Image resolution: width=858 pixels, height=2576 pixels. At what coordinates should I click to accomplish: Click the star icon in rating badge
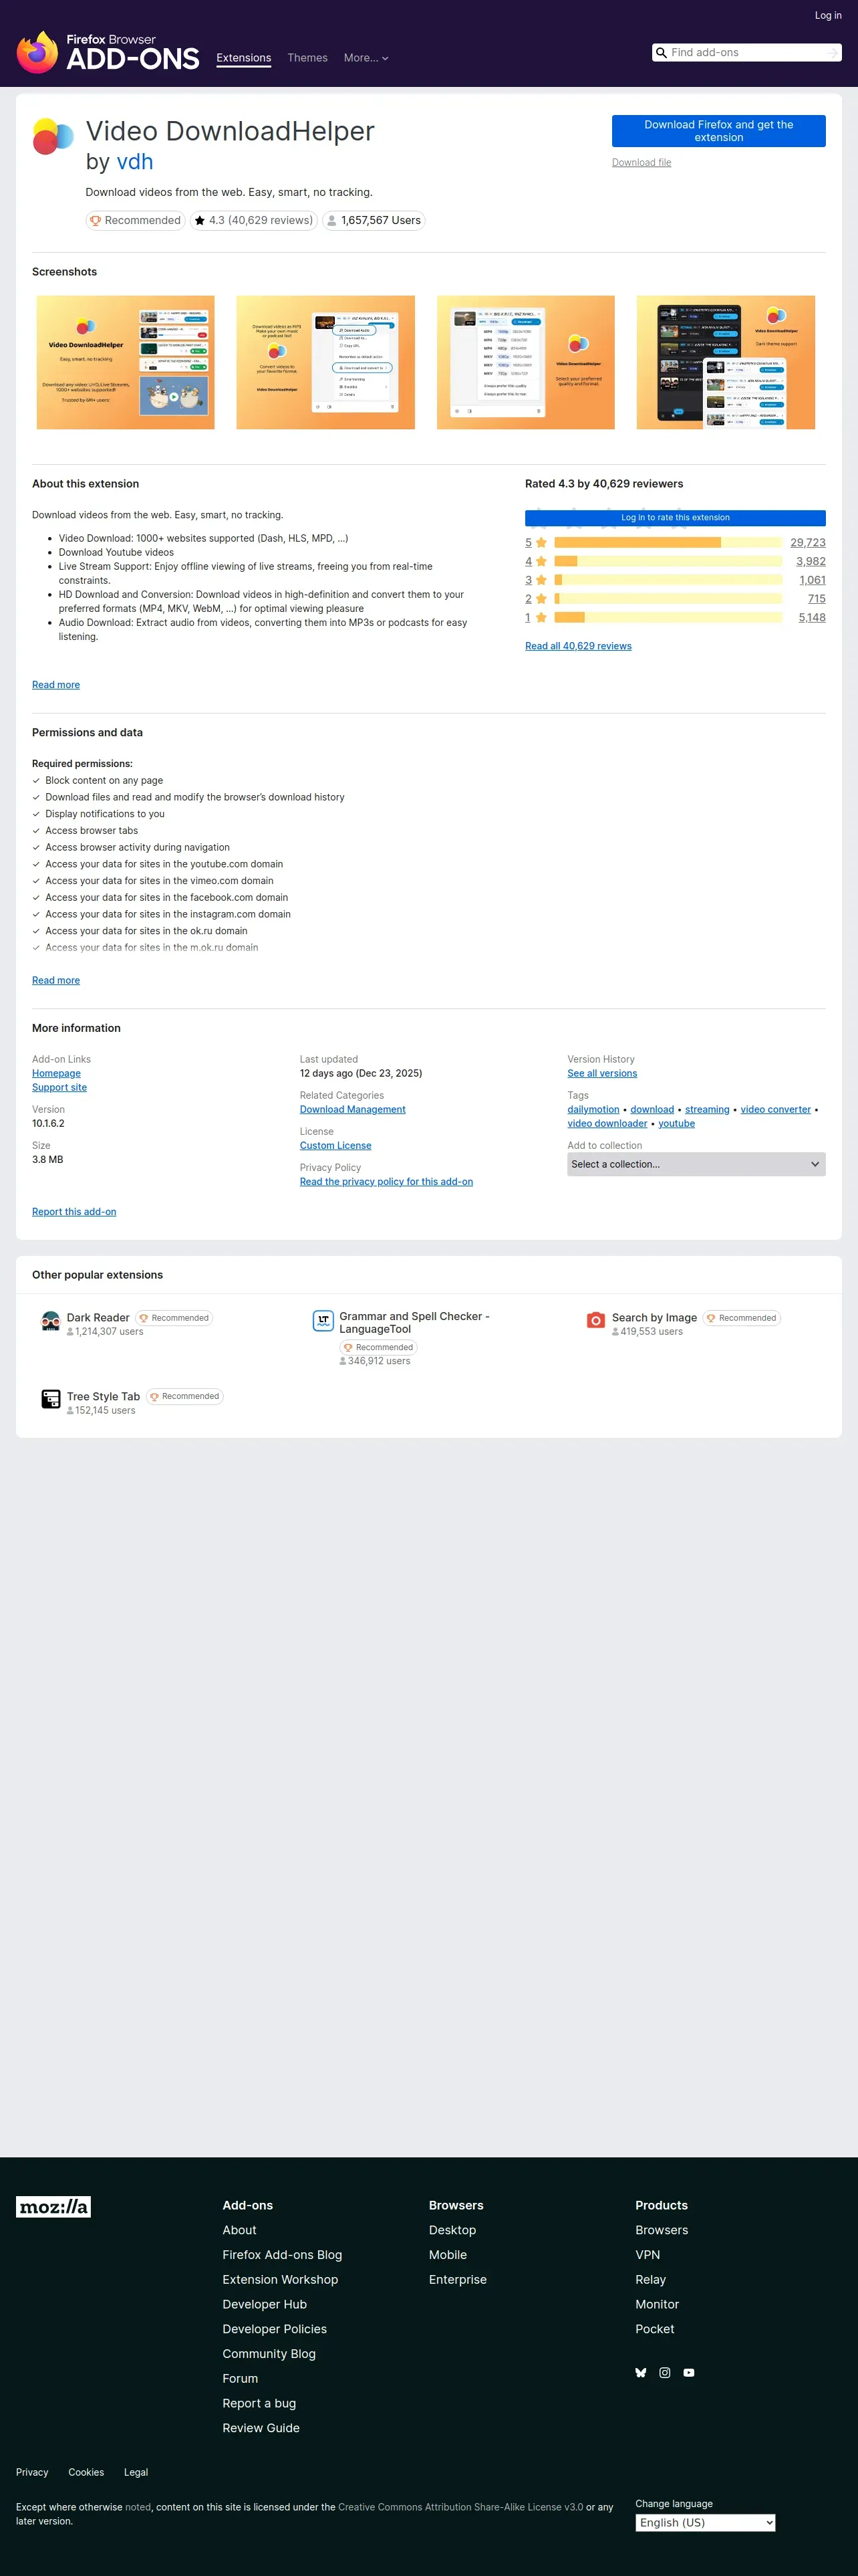point(200,221)
